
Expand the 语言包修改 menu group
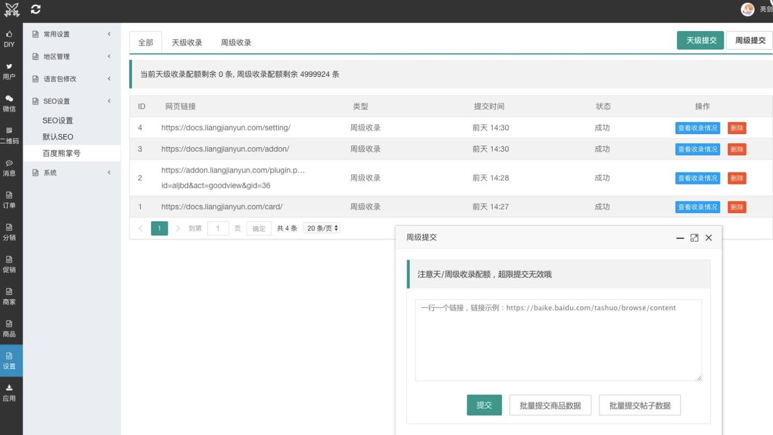(71, 79)
